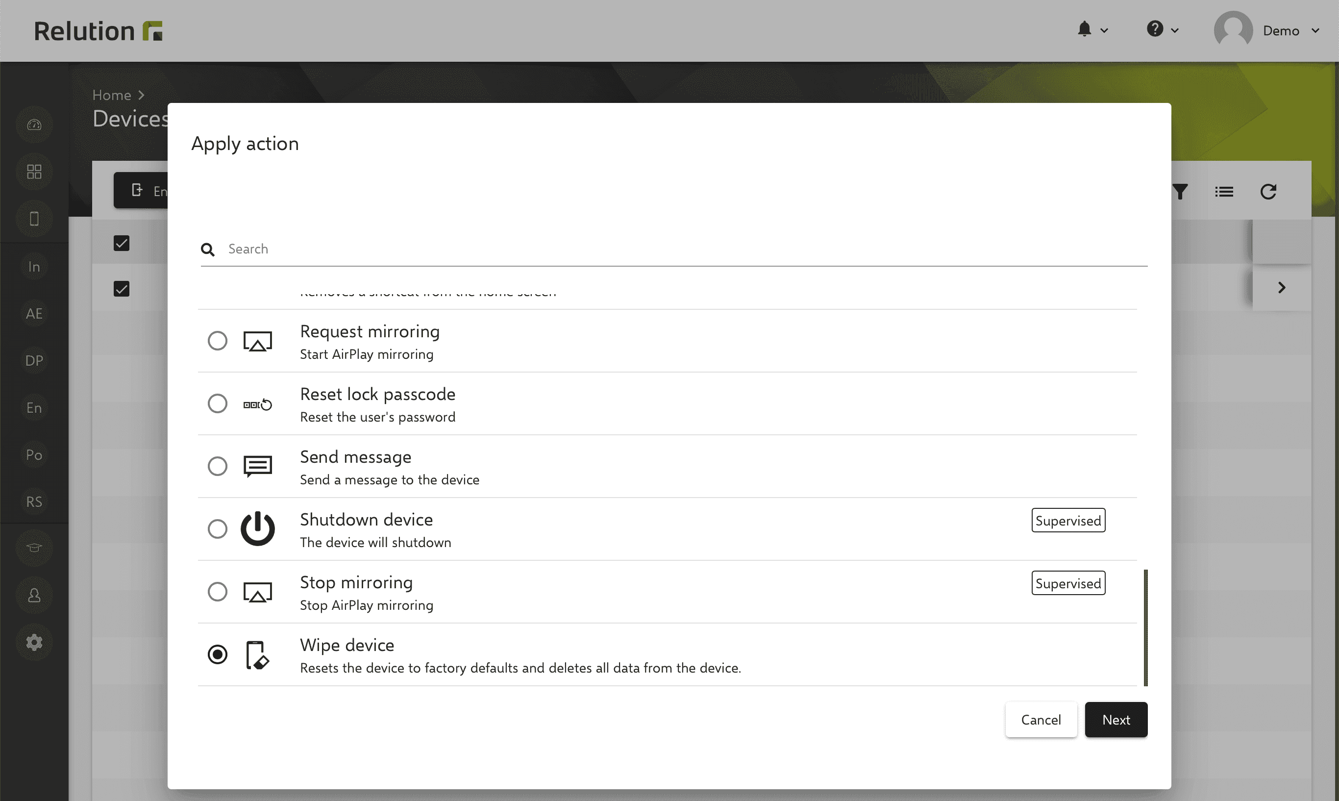This screenshot has height=801, width=1339.
Task: Click the Cancel button
Action: pos(1040,719)
